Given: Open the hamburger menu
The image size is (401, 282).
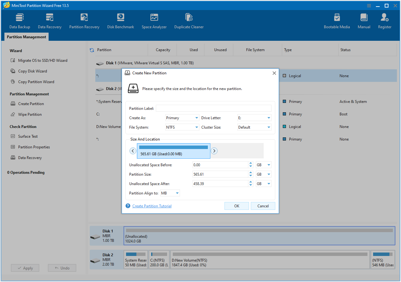Looking at the screenshot, I should 368,5.
